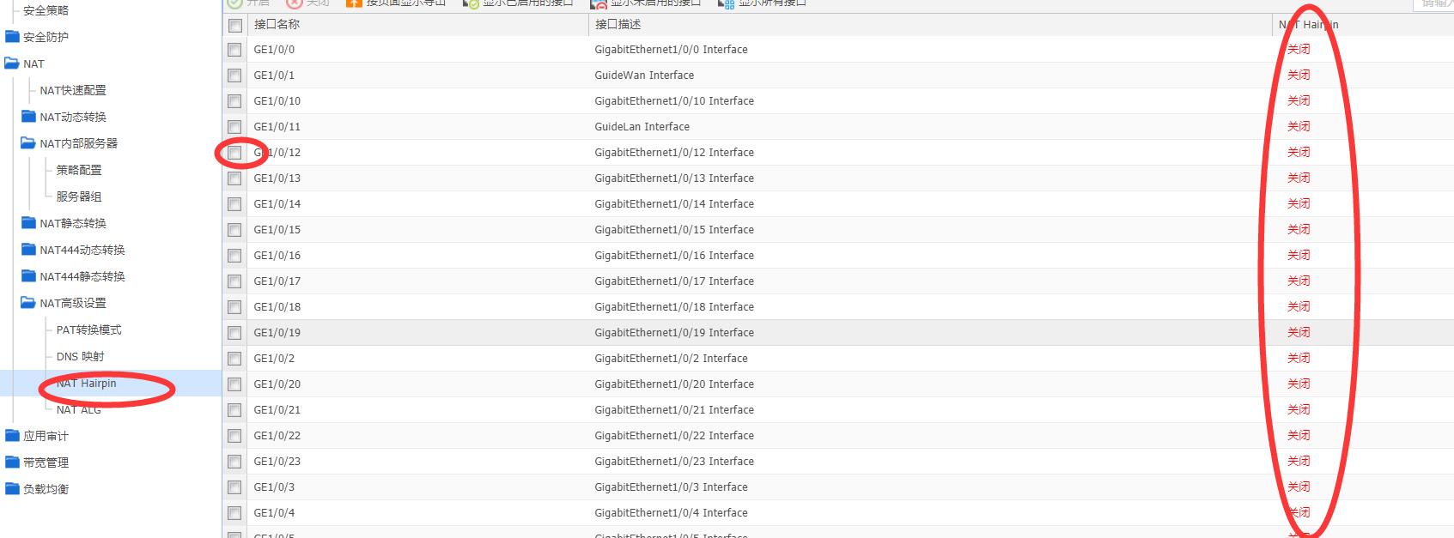Check the GE1/0/23 row checkbox
The width and height of the screenshot is (1454, 538).
click(234, 462)
